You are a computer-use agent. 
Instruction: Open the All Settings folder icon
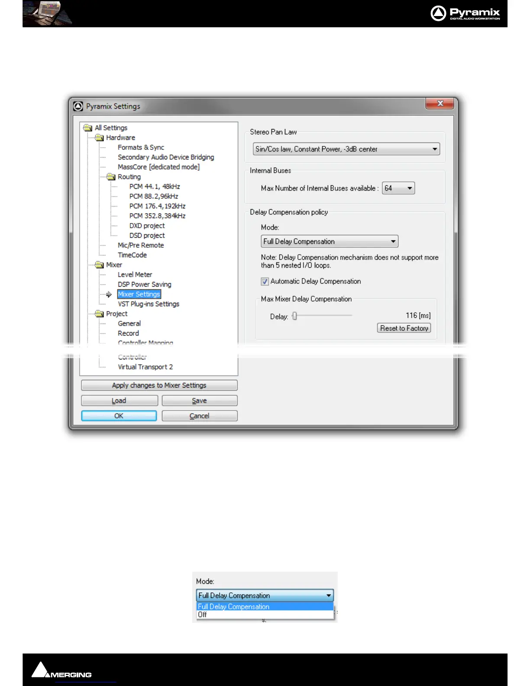(88, 128)
